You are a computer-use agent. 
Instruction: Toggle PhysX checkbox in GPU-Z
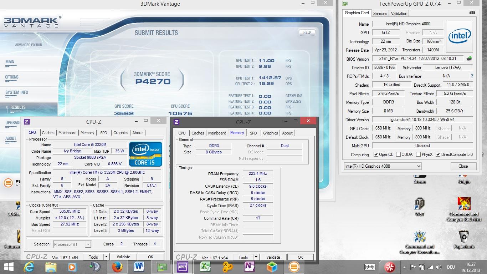pos(418,154)
